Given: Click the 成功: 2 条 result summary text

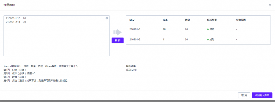Looking at the screenshot, I should (131, 70).
